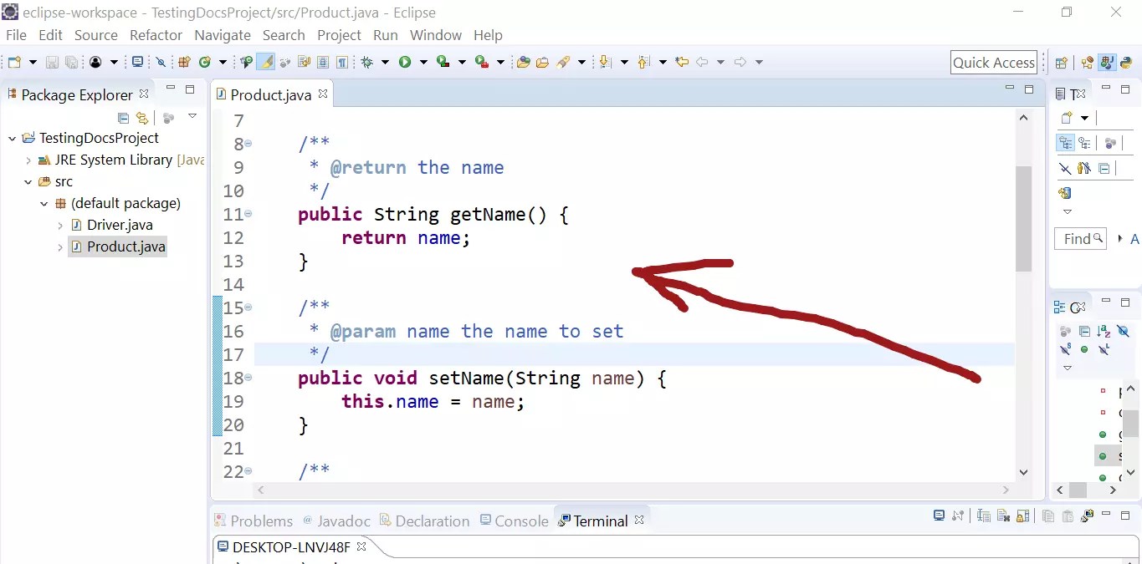Click Collapse All in Package Explorer
This screenshot has height=564, width=1142.
(124, 118)
